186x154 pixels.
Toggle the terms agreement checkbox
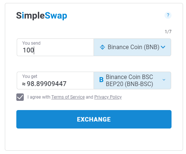point(20,97)
